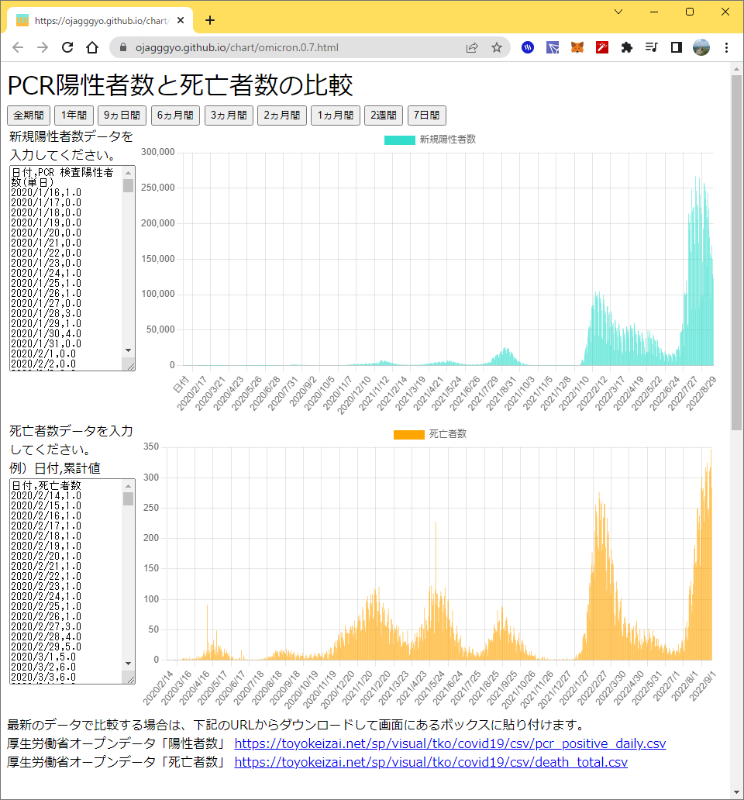744x800 pixels.
Task: Toggle browser side panel icon
Action: pyautogui.click(x=676, y=47)
